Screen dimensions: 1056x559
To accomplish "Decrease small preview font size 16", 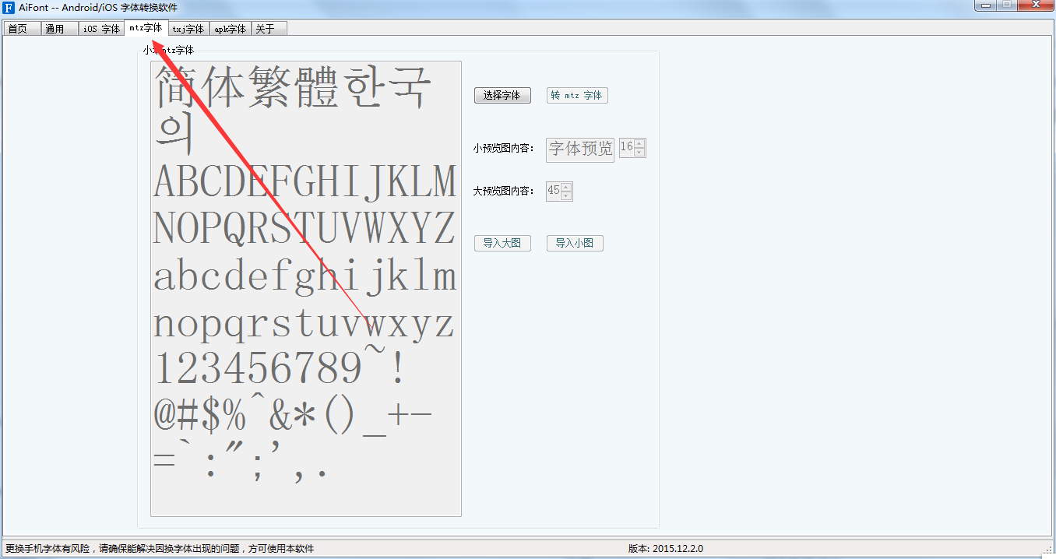I will [639, 153].
